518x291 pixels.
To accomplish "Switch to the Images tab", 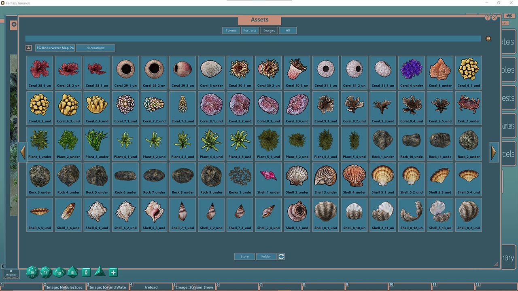I will tap(269, 30).
